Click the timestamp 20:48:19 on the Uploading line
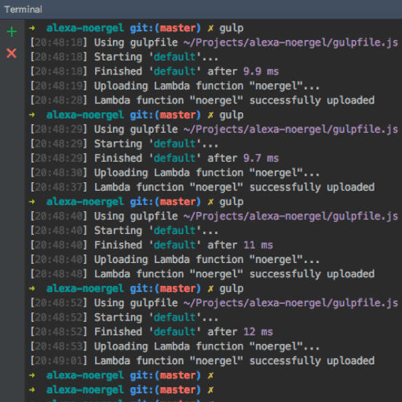Viewport: 402px width, 402px height. [59, 86]
